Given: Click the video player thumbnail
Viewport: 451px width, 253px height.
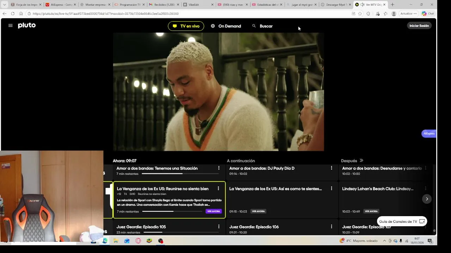Looking at the screenshot, I should coord(218,92).
